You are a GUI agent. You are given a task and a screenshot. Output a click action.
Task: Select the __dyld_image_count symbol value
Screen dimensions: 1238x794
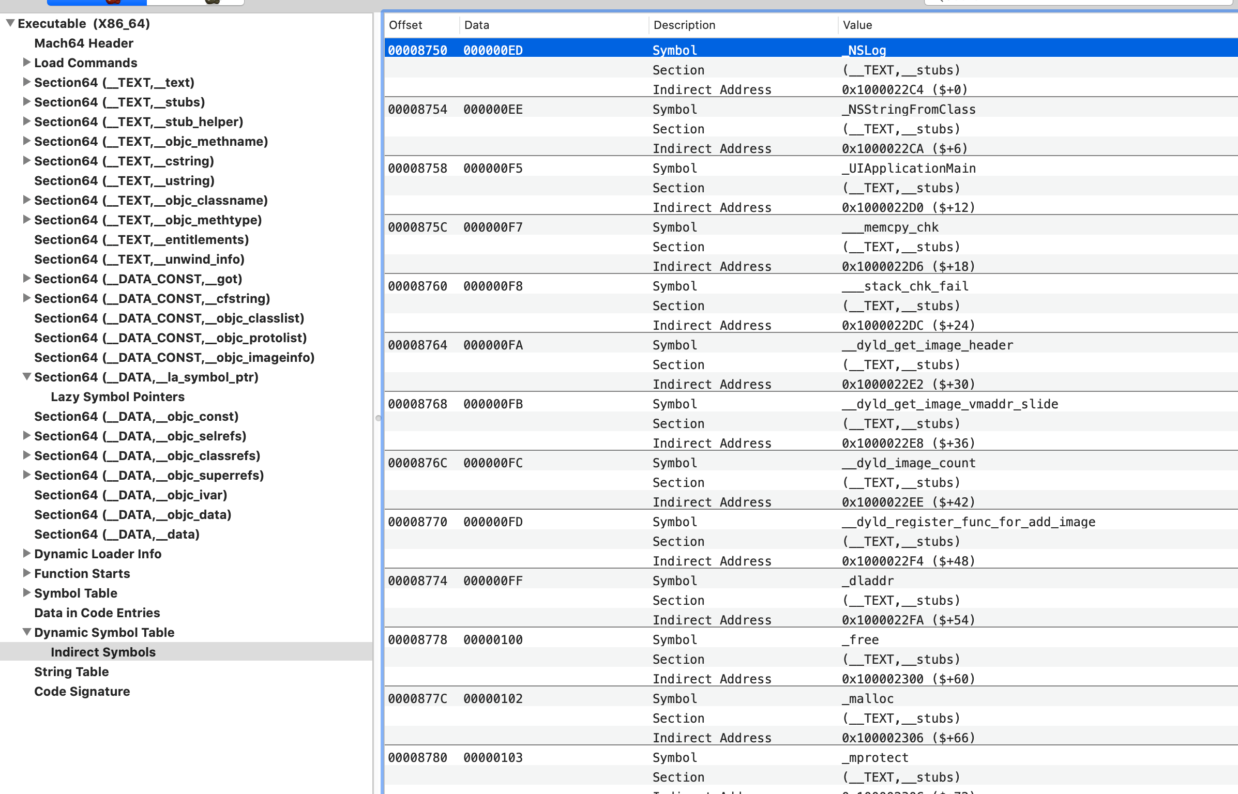tap(909, 463)
